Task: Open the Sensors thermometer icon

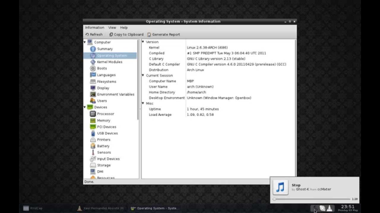Action: point(93,152)
